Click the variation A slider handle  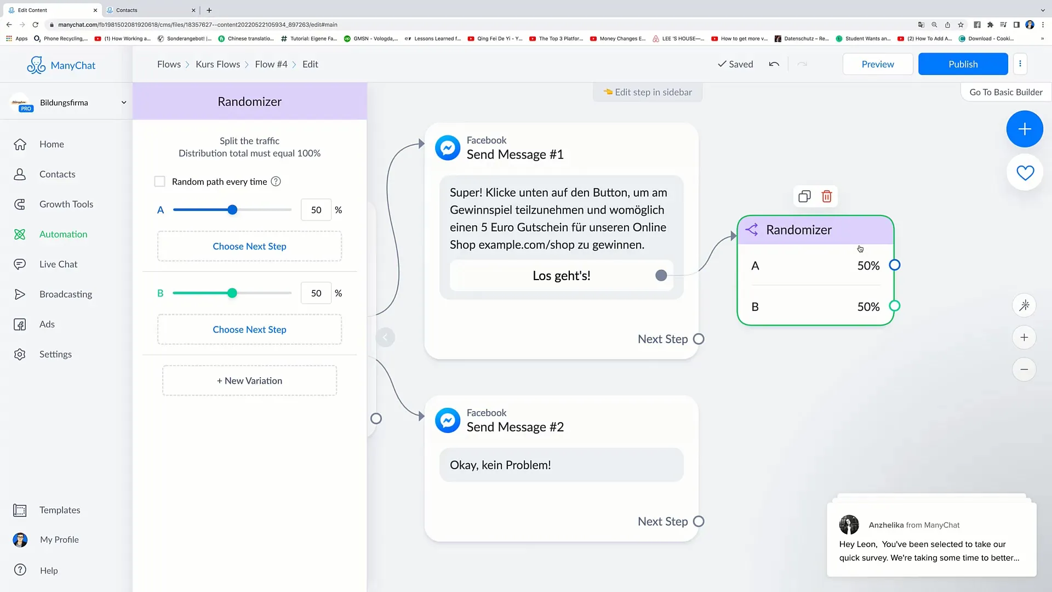pos(232,210)
